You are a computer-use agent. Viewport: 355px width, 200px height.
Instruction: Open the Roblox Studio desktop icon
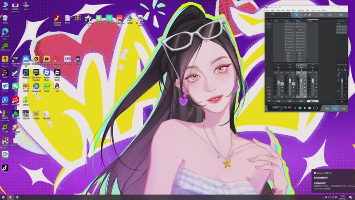57,75
